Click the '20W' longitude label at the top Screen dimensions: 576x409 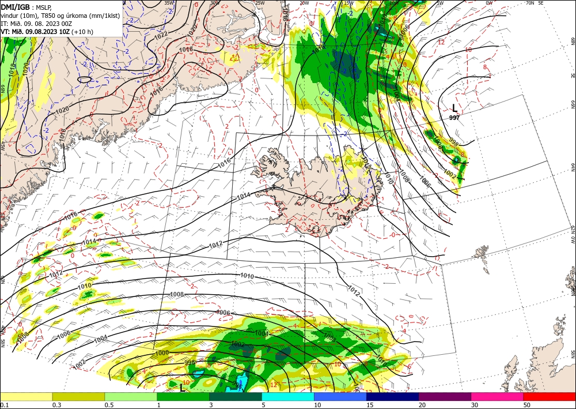304,3
